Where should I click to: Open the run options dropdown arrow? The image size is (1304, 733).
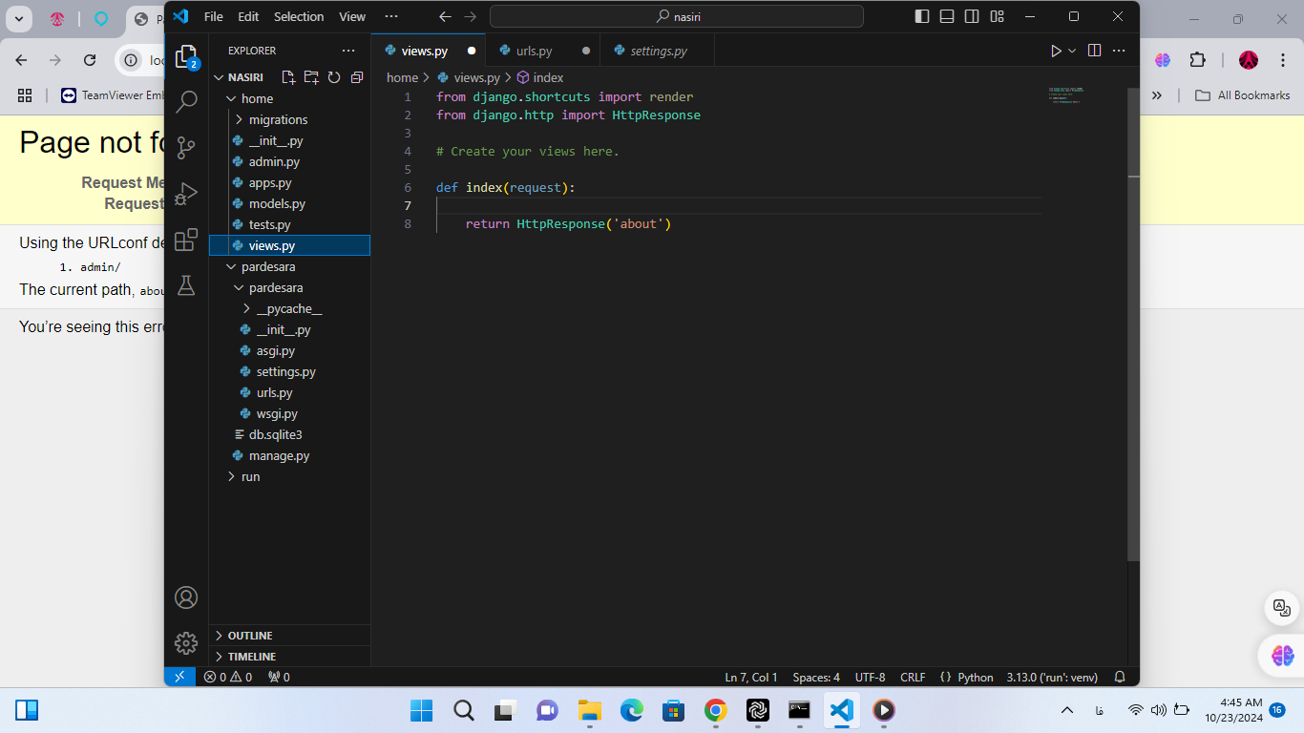click(1072, 51)
